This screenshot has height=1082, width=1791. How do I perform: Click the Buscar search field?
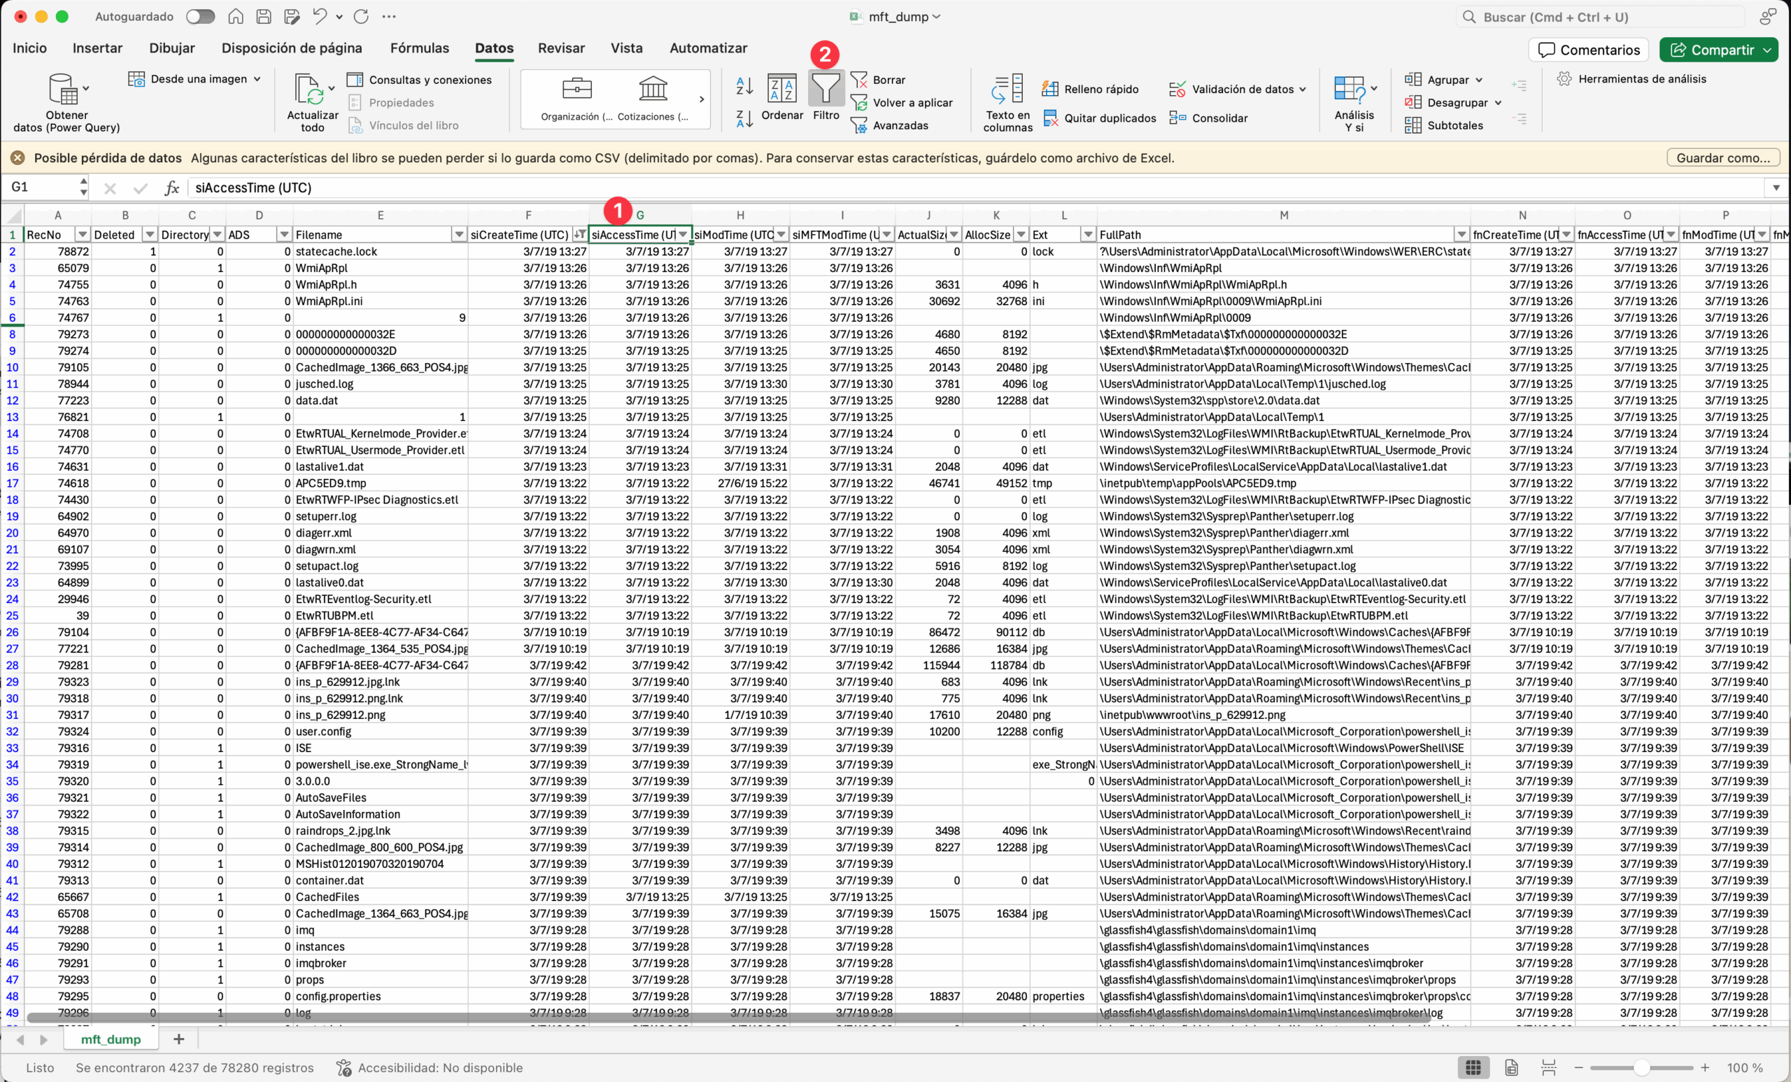[x=1599, y=17]
